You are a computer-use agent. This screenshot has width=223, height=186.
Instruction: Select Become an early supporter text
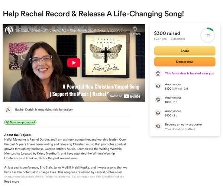point(184,125)
